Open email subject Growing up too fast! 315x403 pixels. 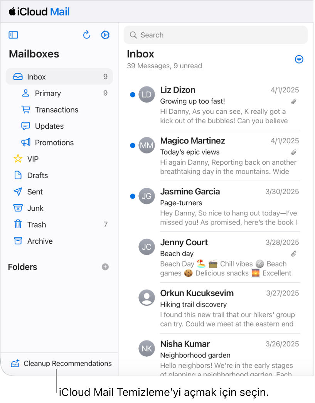192,101
